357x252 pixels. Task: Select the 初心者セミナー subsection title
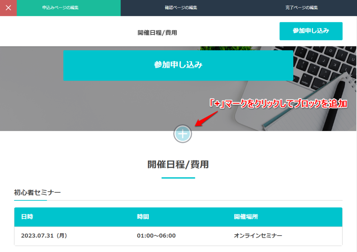[37, 193]
